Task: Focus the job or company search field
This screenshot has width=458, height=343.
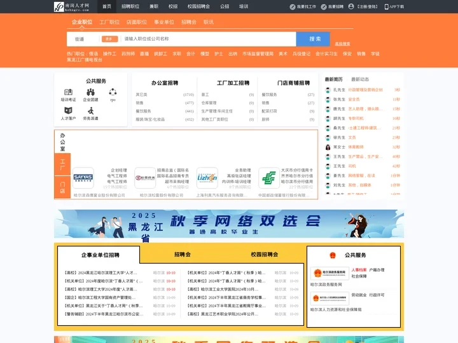Action: (209, 39)
